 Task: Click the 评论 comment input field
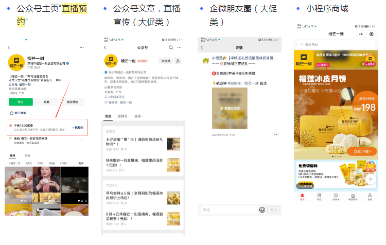227,210
